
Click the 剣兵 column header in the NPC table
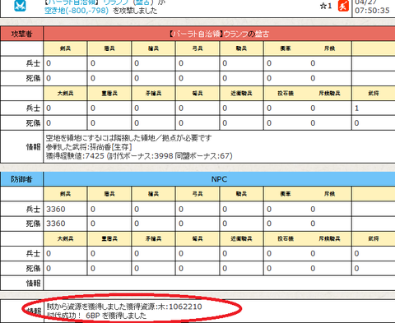65,194
